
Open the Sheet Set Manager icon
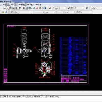click(x=34, y=8)
